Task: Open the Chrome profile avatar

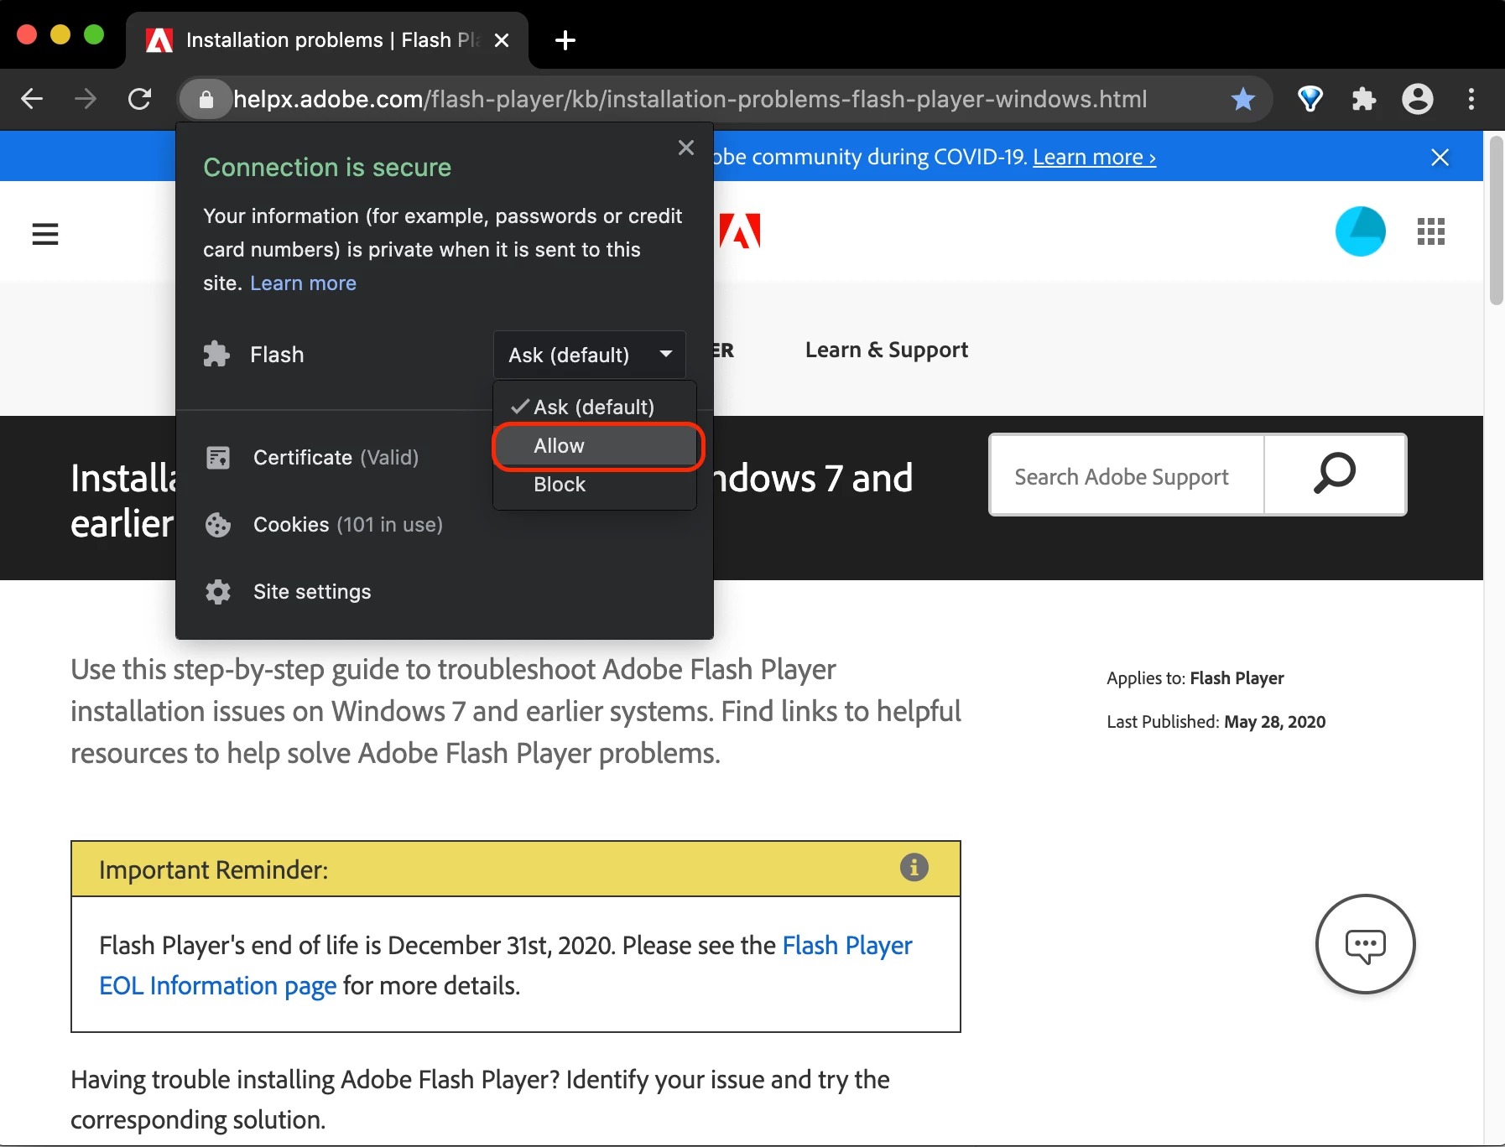Action: pos(1418,99)
